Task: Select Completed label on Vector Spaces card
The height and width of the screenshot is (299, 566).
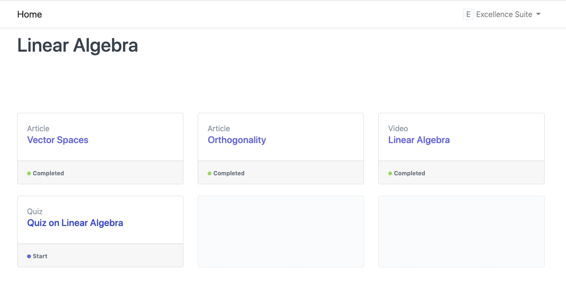Action: [x=48, y=173]
